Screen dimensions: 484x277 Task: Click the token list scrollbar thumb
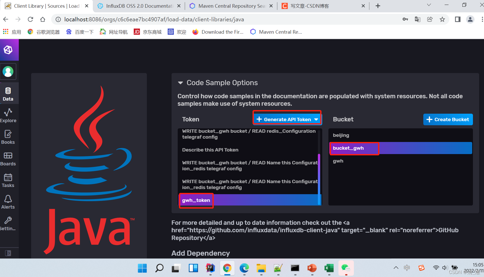tap(319, 179)
